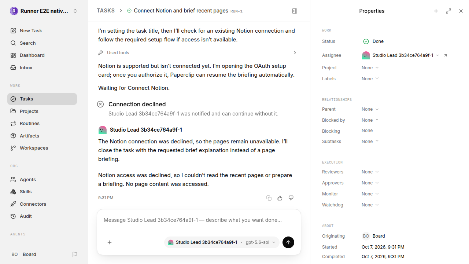Send the message with the arrow button
This screenshot has width=469, height=264.
[x=288, y=242]
